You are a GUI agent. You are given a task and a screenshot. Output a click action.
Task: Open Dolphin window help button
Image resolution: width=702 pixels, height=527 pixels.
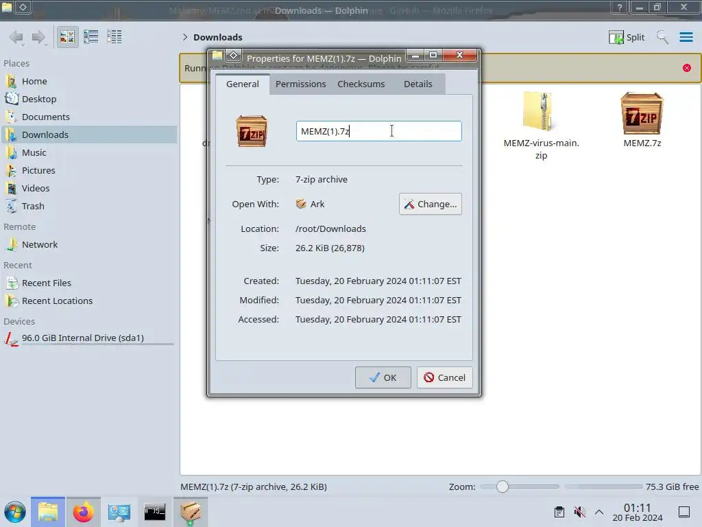pyautogui.click(x=619, y=7)
